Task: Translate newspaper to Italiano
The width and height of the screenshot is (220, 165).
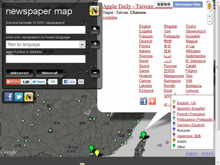Action: pyautogui.click(x=145, y=51)
